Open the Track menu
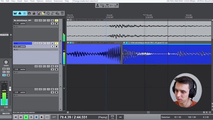The height and width of the screenshot is (120, 213). tap(32, 1)
